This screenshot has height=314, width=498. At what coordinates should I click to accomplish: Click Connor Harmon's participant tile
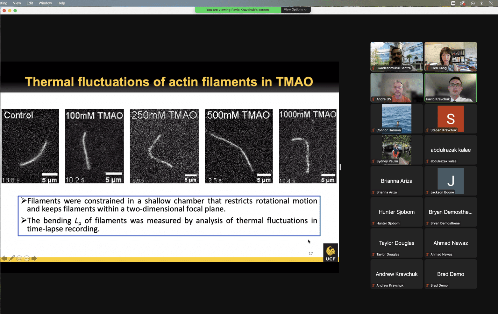pyautogui.click(x=396, y=119)
